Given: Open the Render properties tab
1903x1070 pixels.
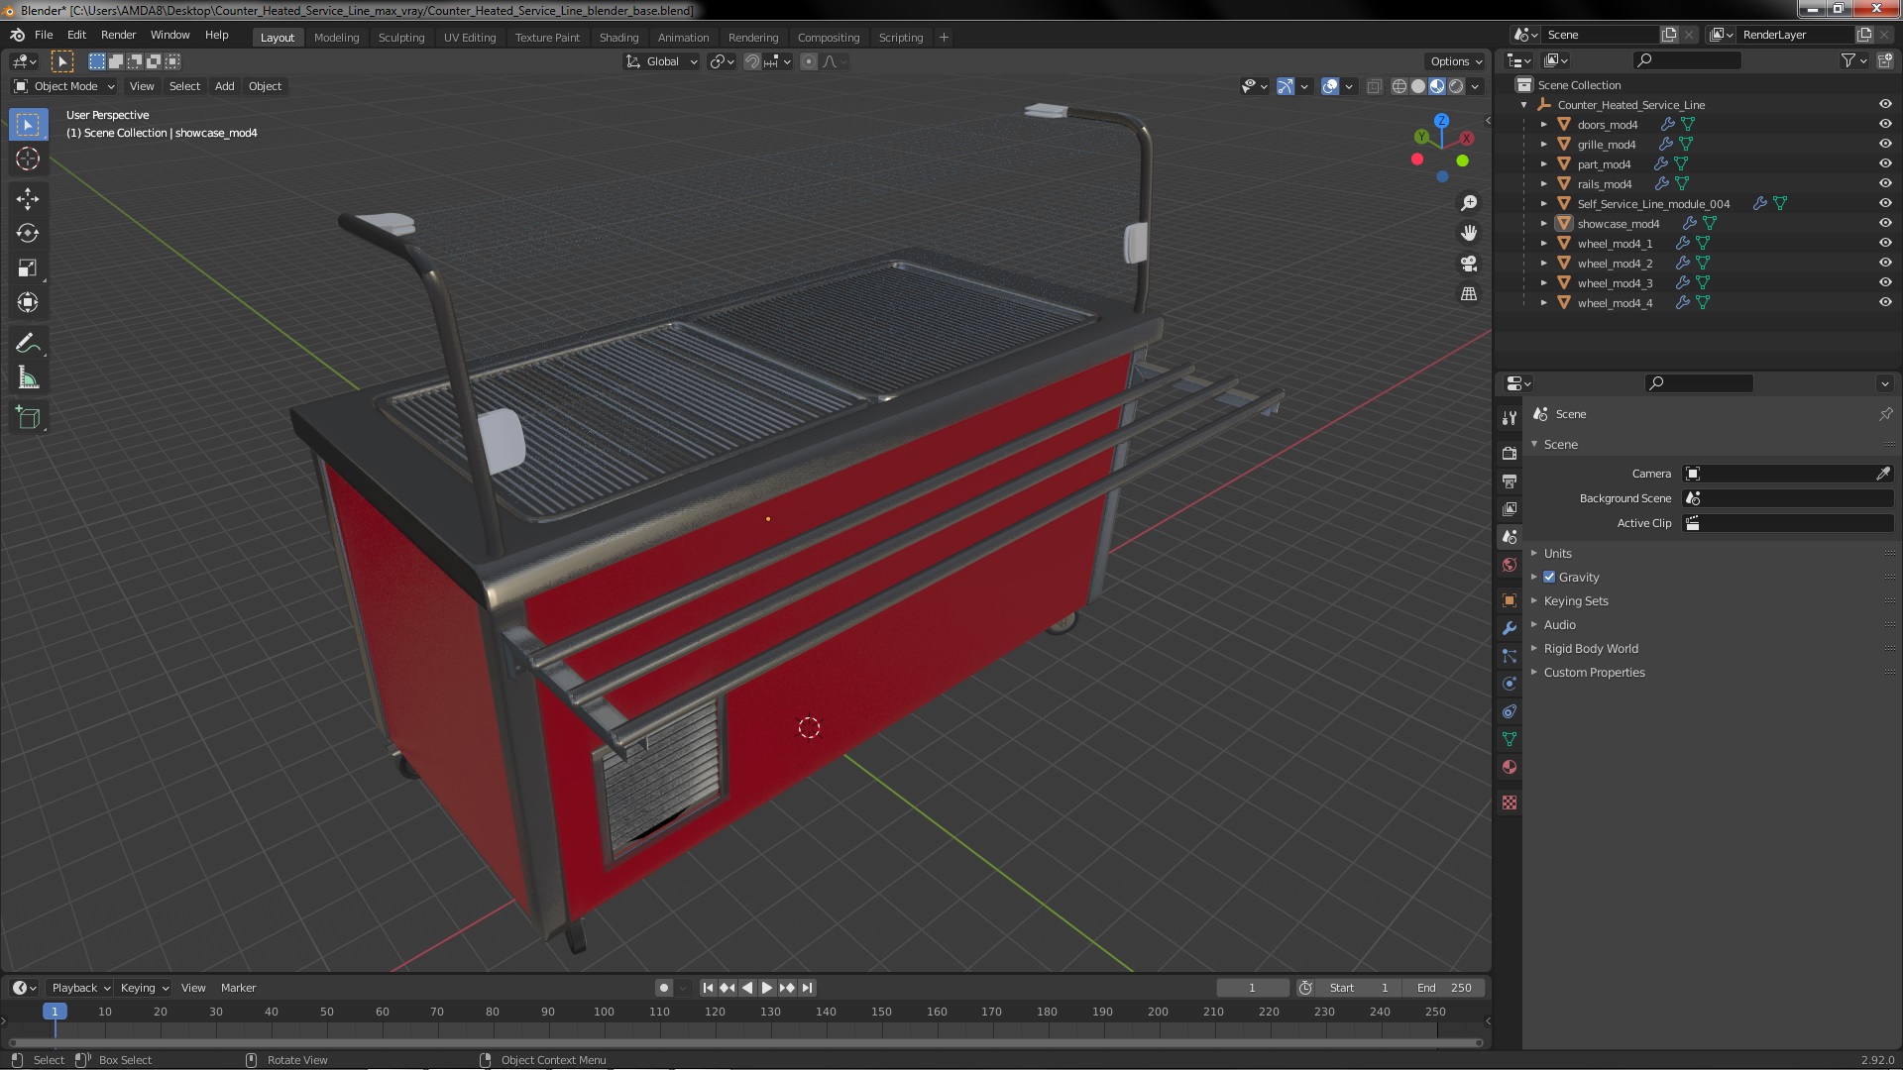Looking at the screenshot, I should pos(1510,453).
